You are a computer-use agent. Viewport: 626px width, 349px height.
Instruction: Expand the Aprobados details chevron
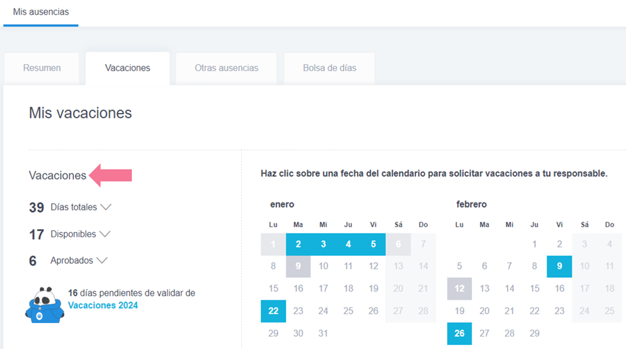click(x=101, y=260)
